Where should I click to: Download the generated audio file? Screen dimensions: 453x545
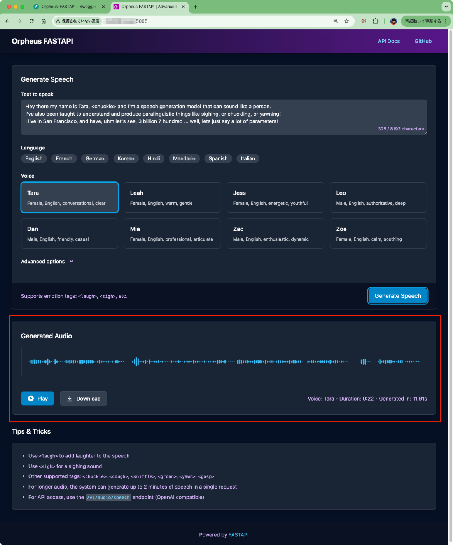click(x=83, y=398)
